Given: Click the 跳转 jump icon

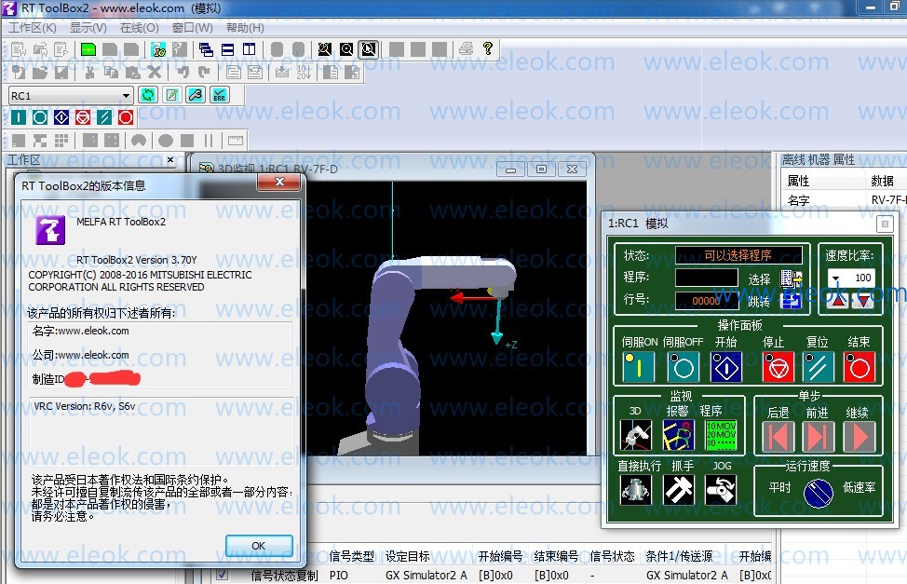Looking at the screenshot, I should pos(791,301).
